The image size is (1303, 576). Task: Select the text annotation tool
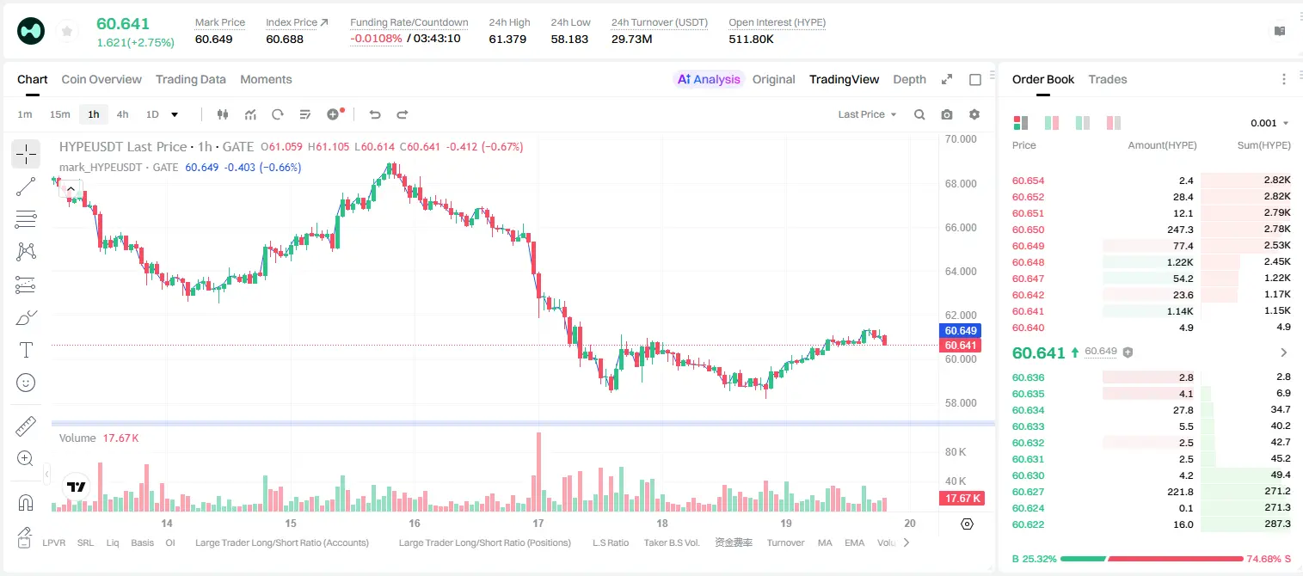(26, 350)
